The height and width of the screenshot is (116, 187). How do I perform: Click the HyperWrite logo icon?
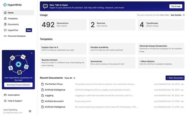[5, 5]
